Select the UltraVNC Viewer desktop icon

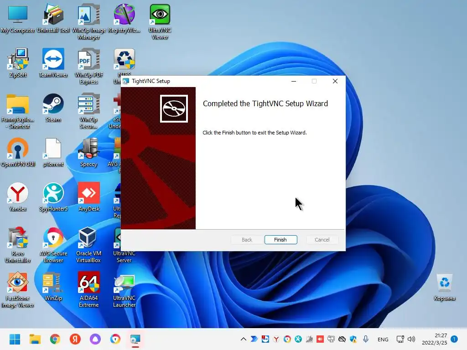[x=160, y=22]
